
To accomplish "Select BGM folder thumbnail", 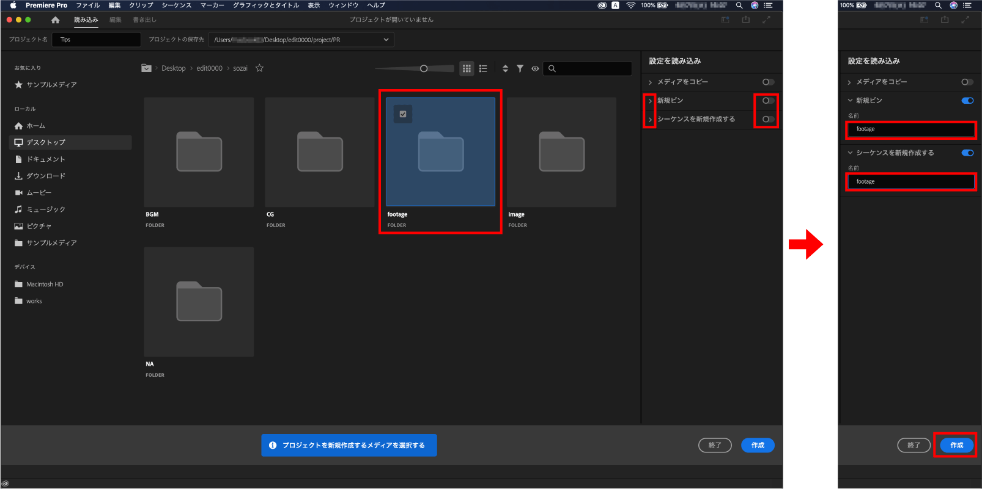I will click(199, 152).
